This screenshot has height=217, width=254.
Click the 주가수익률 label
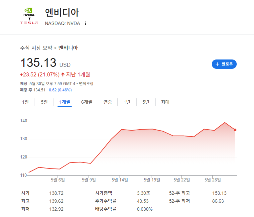pyautogui.click(x=106, y=201)
